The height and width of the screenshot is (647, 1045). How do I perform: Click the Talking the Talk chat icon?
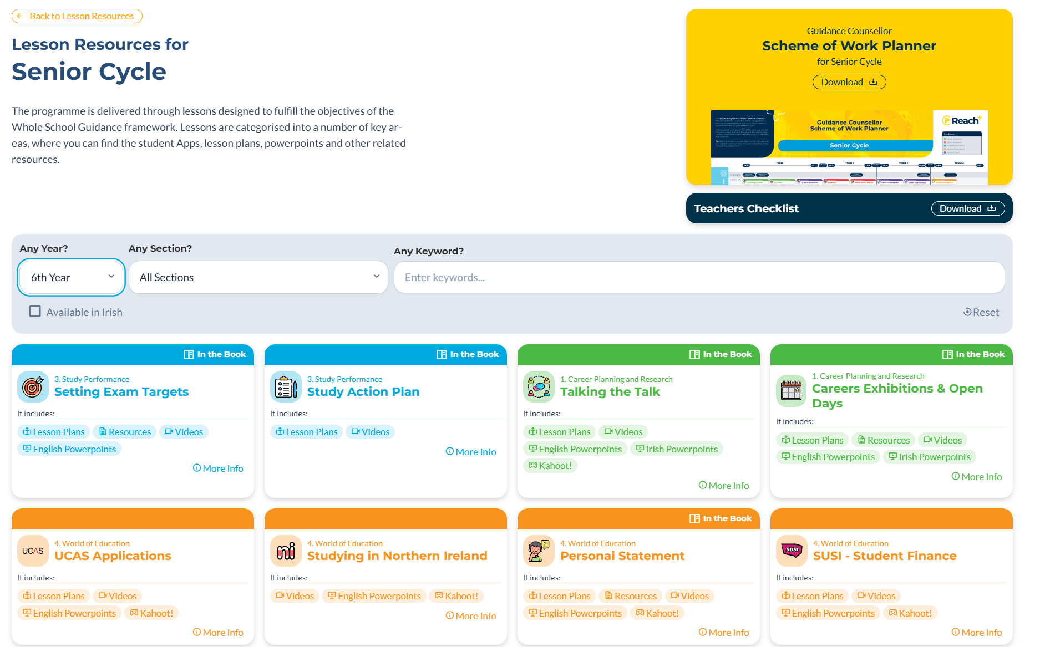click(539, 386)
